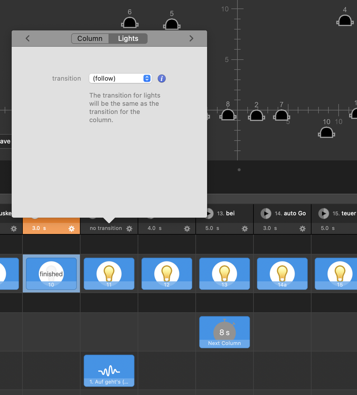Click gear icon for 5.0 s column 13
The image size is (357, 395).
tap(245, 228)
